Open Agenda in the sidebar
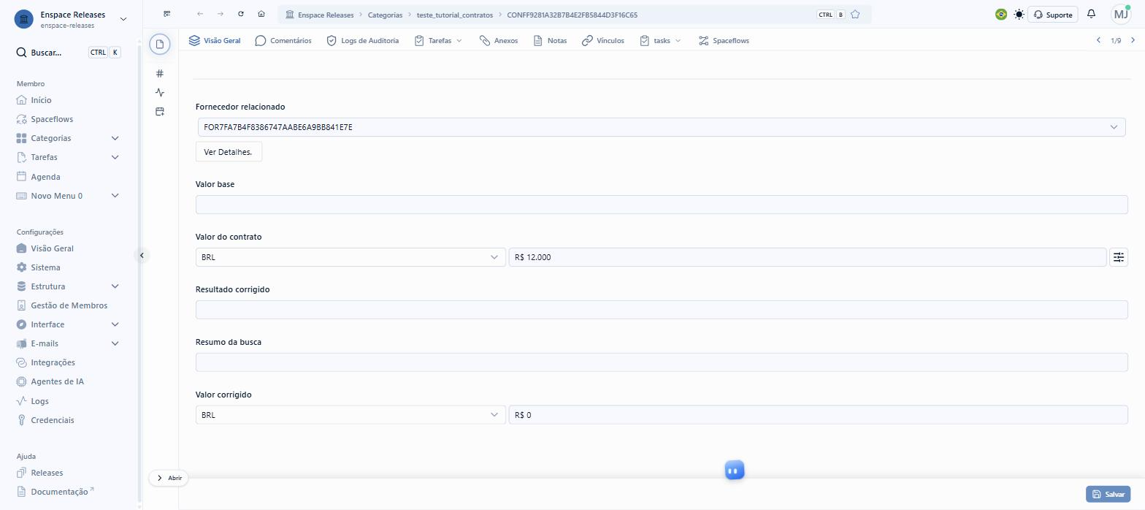 (x=45, y=177)
